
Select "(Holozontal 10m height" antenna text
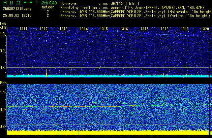(190, 12)
